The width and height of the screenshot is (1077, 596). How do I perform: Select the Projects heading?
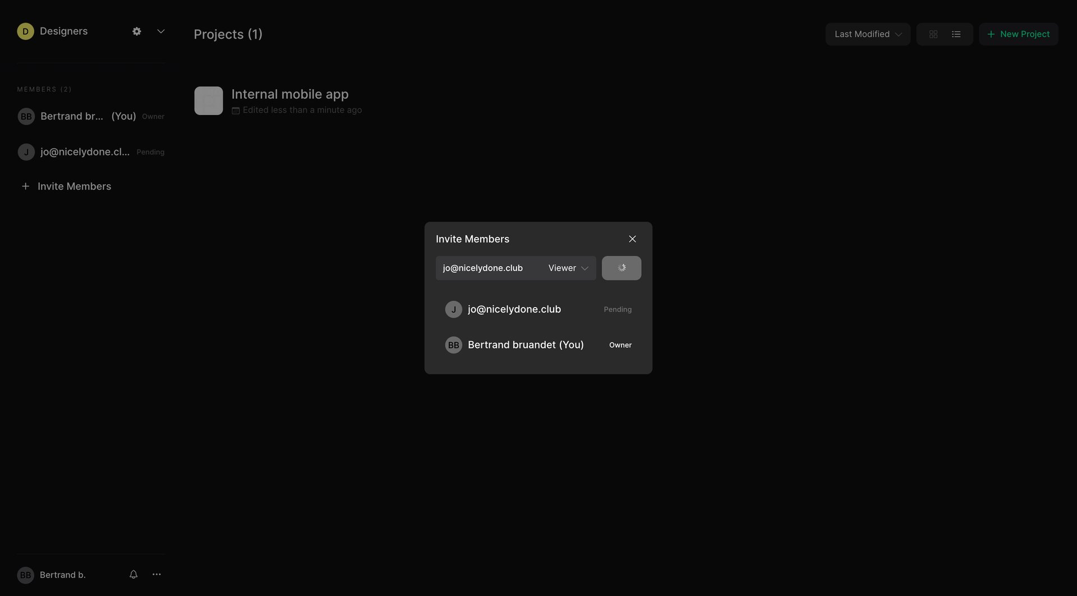pos(228,34)
